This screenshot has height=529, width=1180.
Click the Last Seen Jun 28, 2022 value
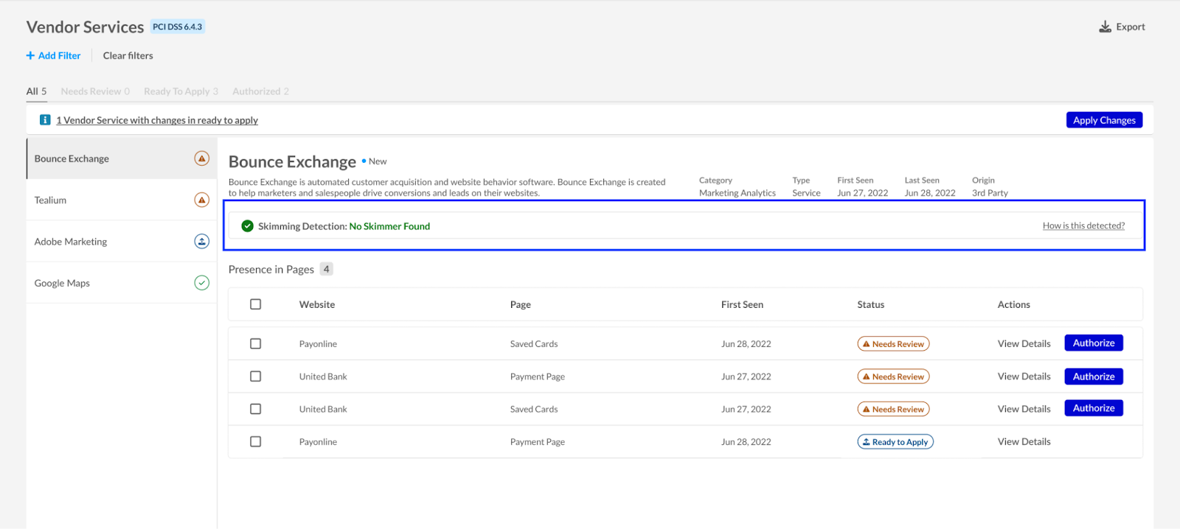click(930, 193)
